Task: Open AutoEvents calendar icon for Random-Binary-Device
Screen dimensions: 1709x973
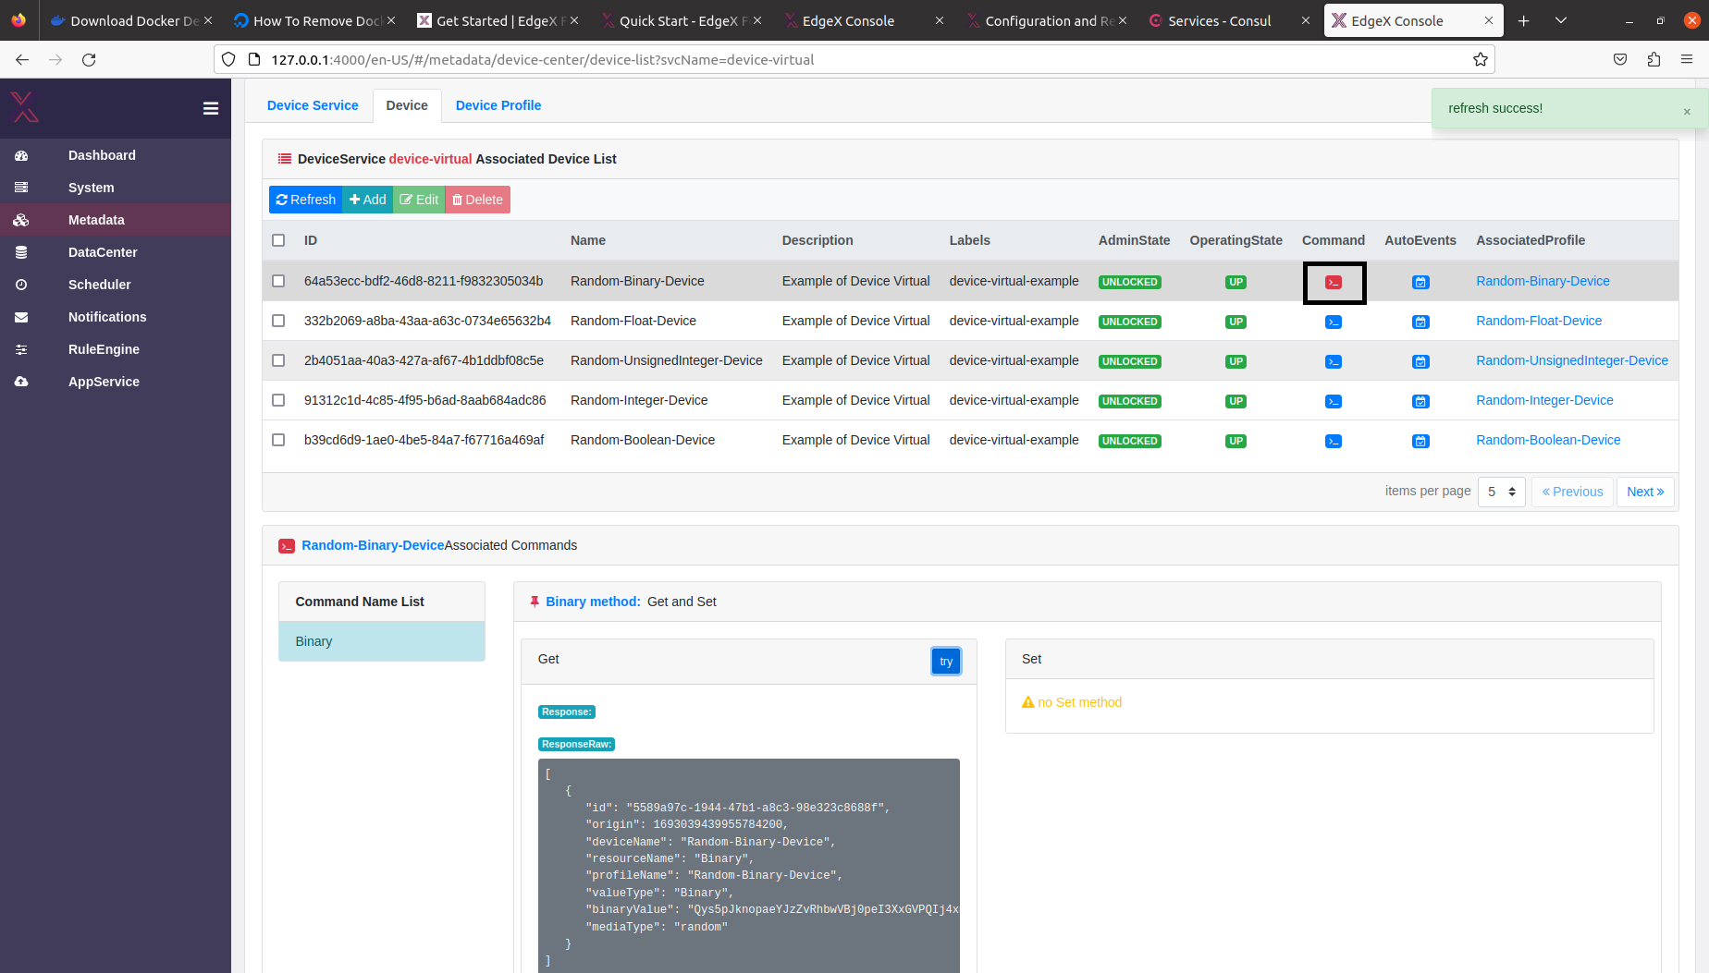Action: pyautogui.click(x=1420, y=282)
